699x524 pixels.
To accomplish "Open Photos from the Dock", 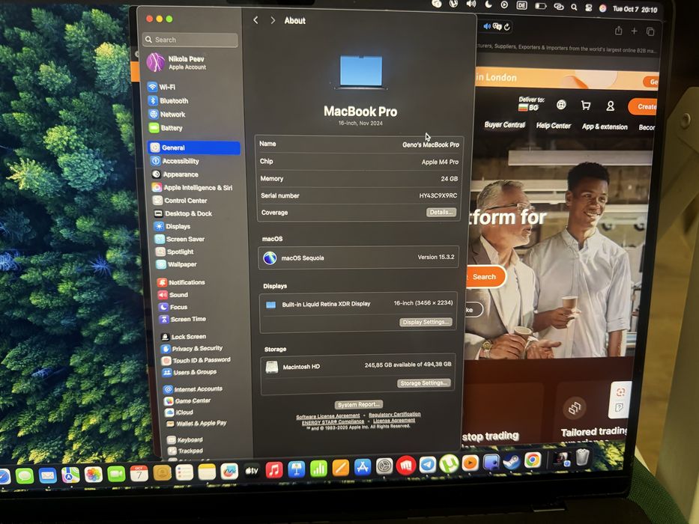I will pos(94,475).
